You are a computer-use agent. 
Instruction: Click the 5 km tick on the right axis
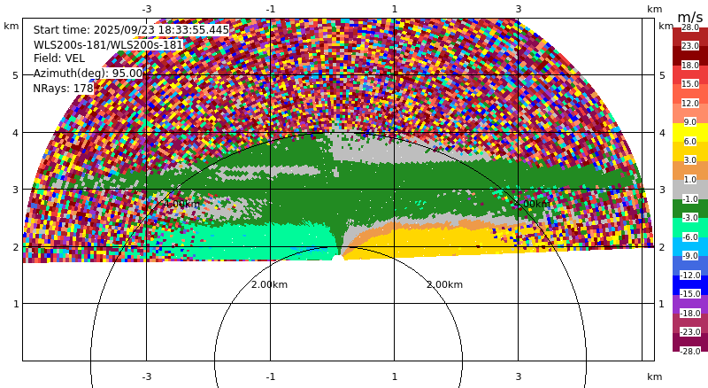[662, 75]
